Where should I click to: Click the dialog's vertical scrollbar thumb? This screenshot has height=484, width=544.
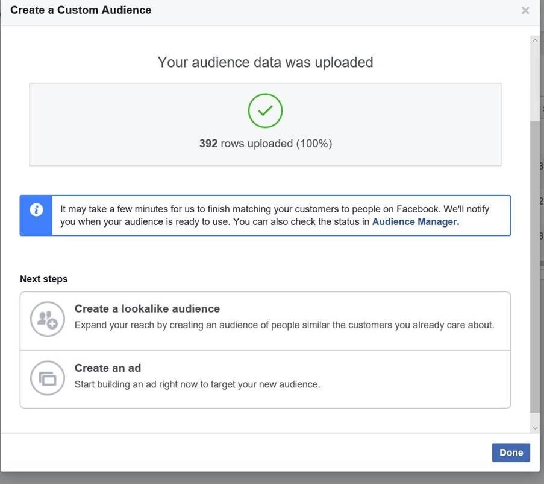pyautogui.click(x=535, y=266)
